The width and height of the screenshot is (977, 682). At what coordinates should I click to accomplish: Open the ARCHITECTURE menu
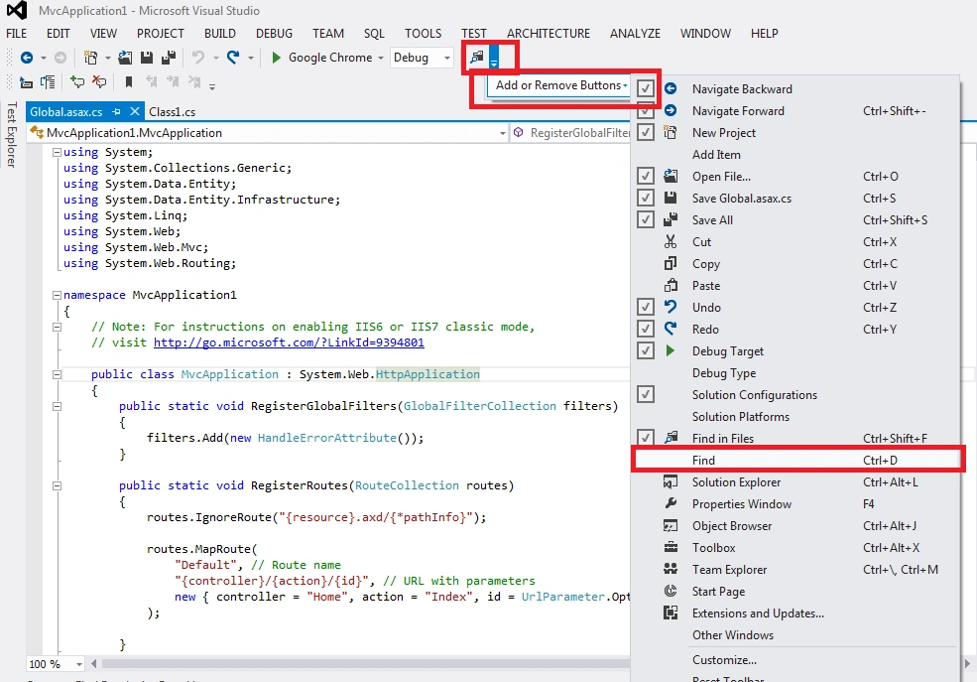point(549,33)
